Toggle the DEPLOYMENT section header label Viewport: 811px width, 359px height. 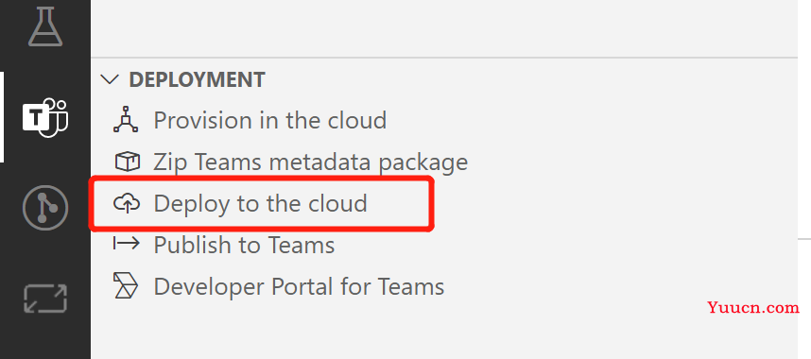click(x=197, y=79)
